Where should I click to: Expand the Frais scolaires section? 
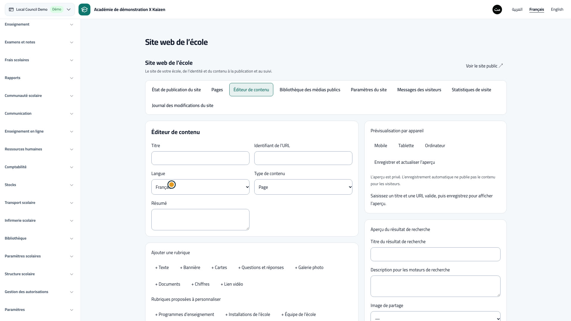pos(39,60)
